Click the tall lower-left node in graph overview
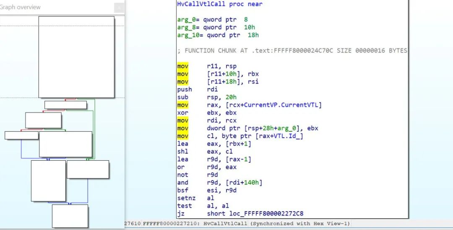This screenshot has height=230, width=453. [48, 180]
